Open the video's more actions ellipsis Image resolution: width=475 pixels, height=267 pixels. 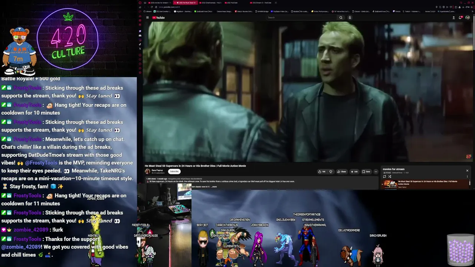coord(376,172)
